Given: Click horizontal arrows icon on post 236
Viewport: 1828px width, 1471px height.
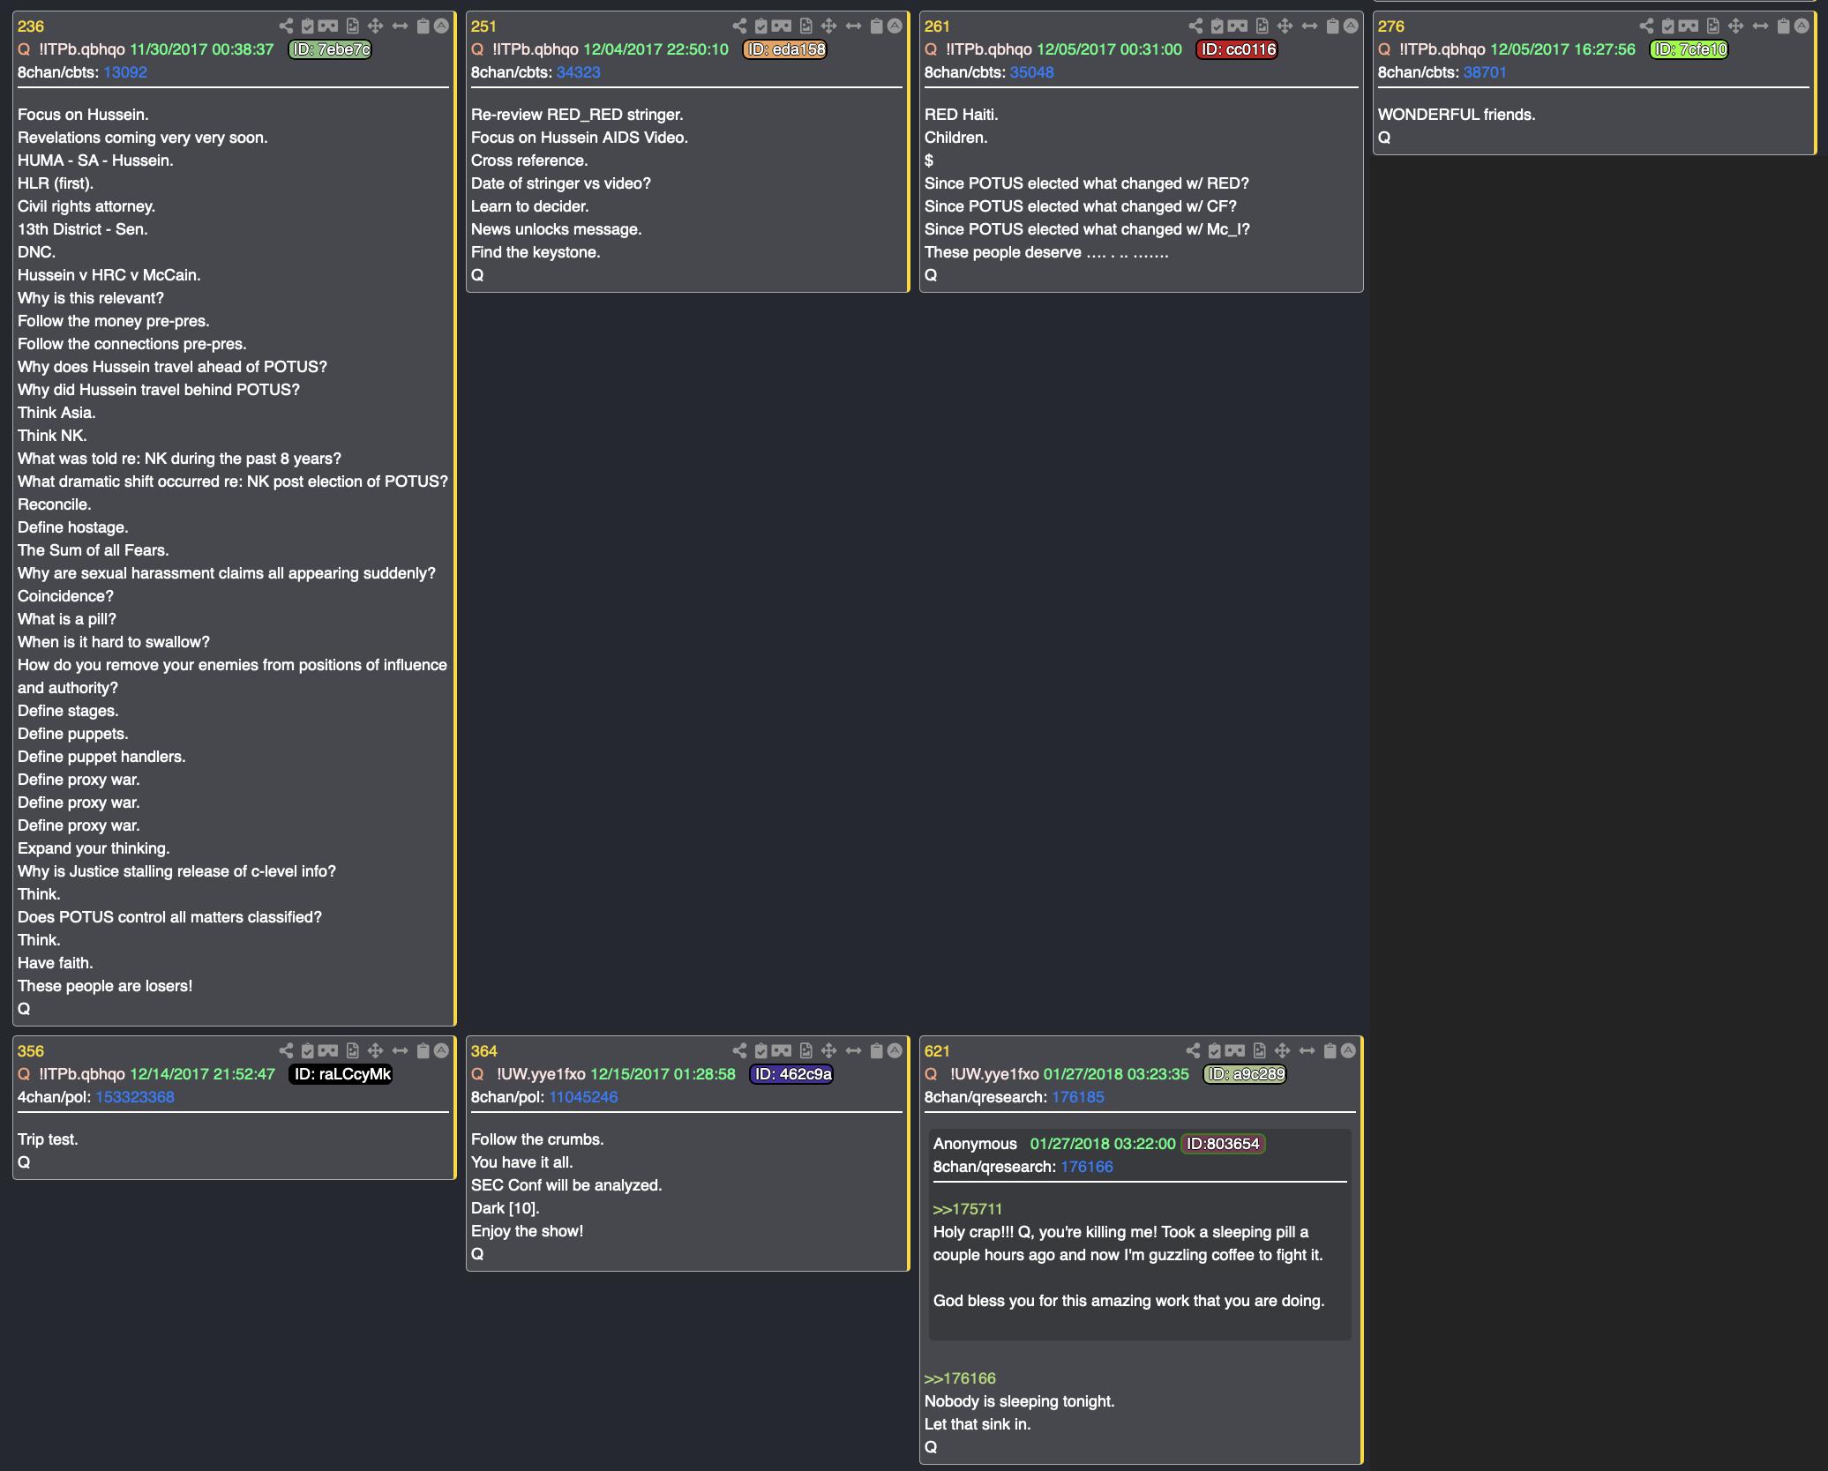Looking at the screenshot, I should [401, 26].
